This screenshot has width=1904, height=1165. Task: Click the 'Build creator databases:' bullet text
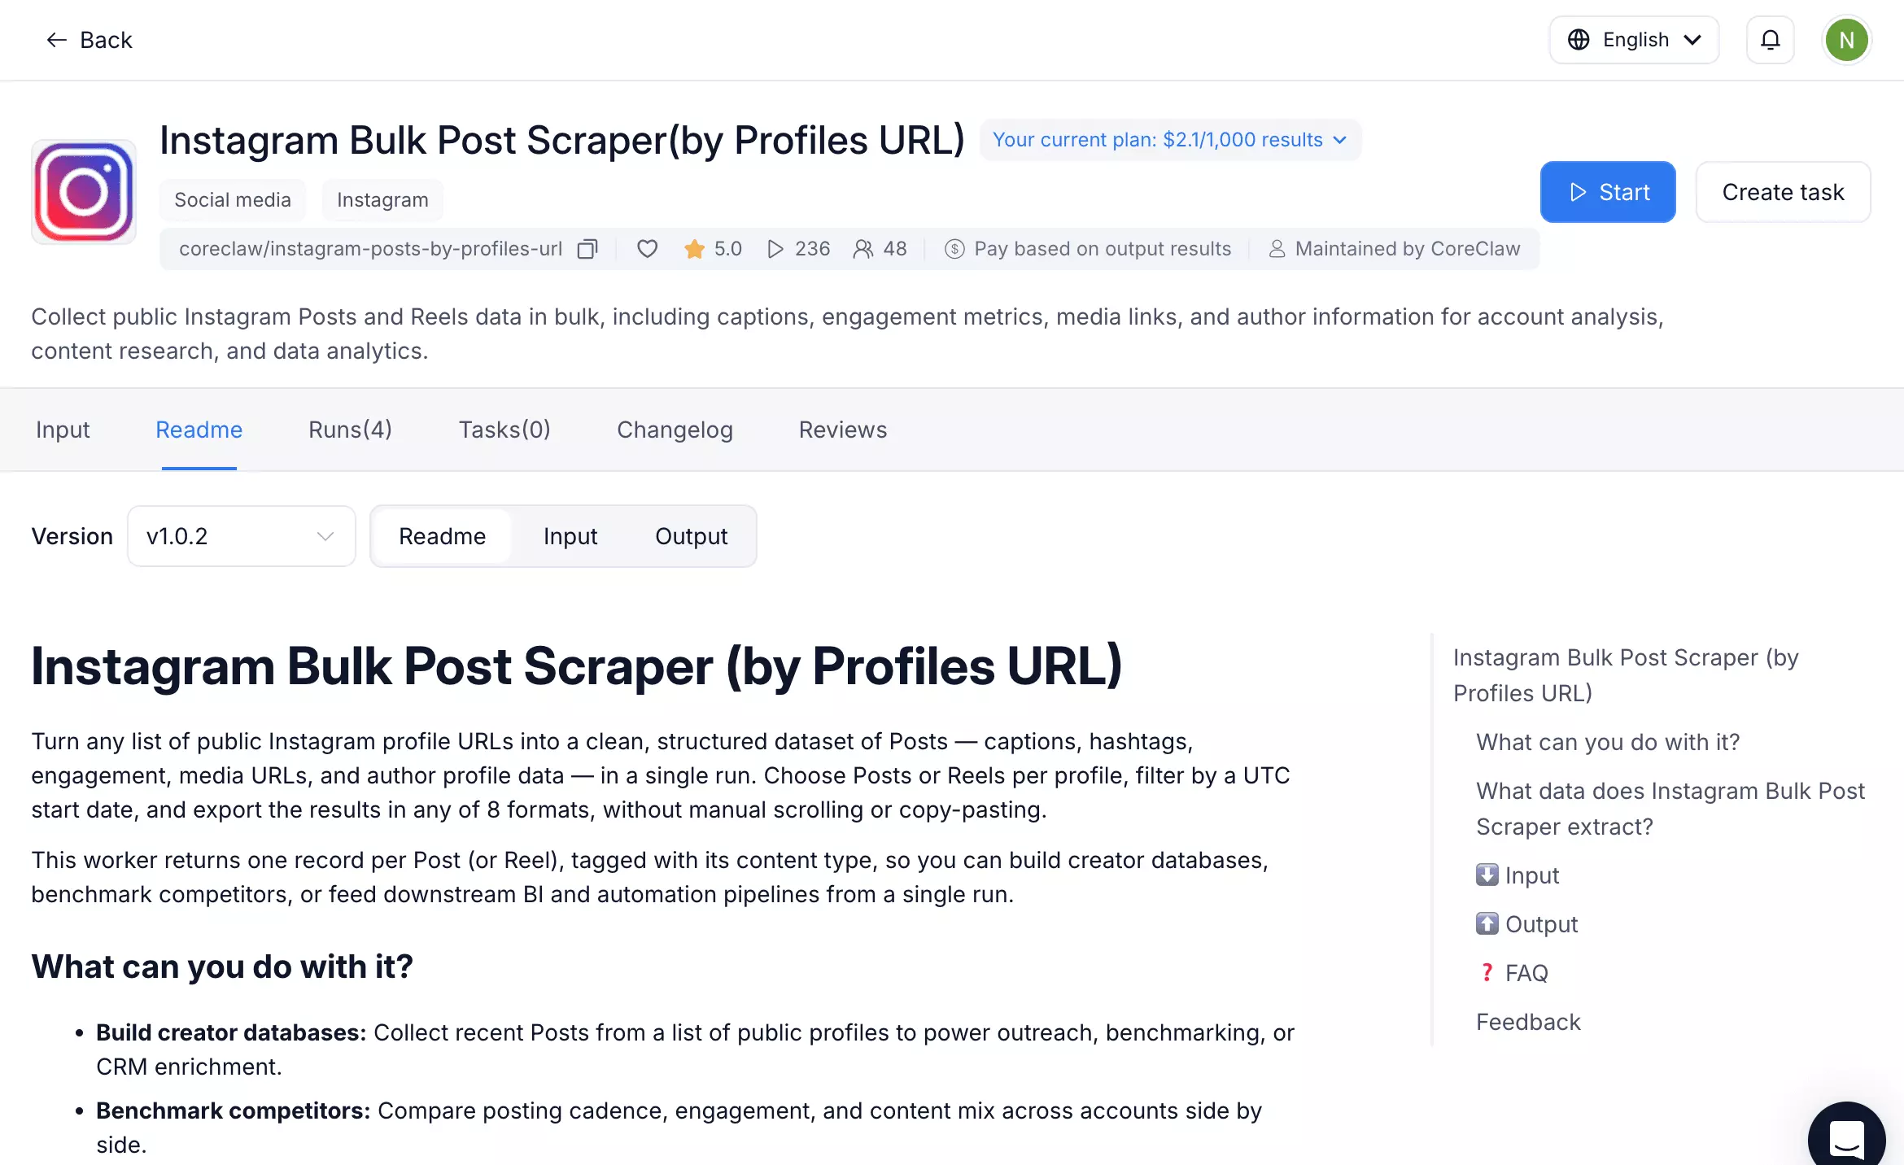pyautogui.click(x=231, y=1032)
